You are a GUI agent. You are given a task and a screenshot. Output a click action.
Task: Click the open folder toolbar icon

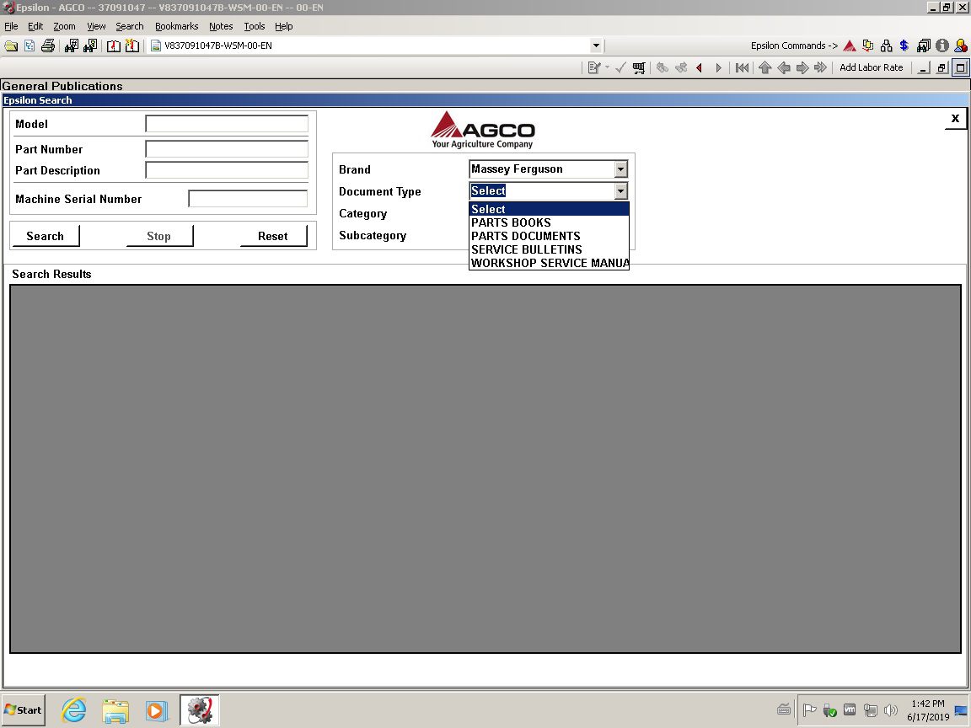(x=11, y=45)
